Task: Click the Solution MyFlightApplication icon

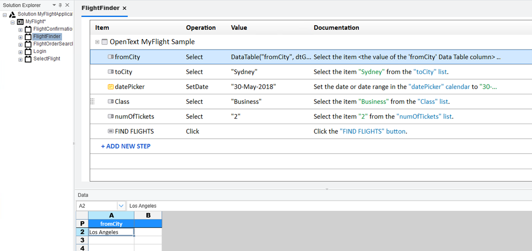Action: pyautogui.click(x=12, y=14)
